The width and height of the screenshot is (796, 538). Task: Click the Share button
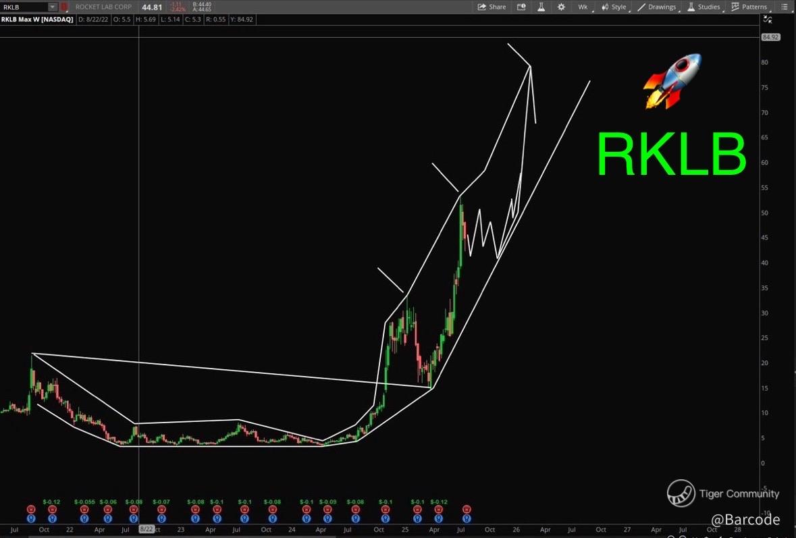(492, 7)
